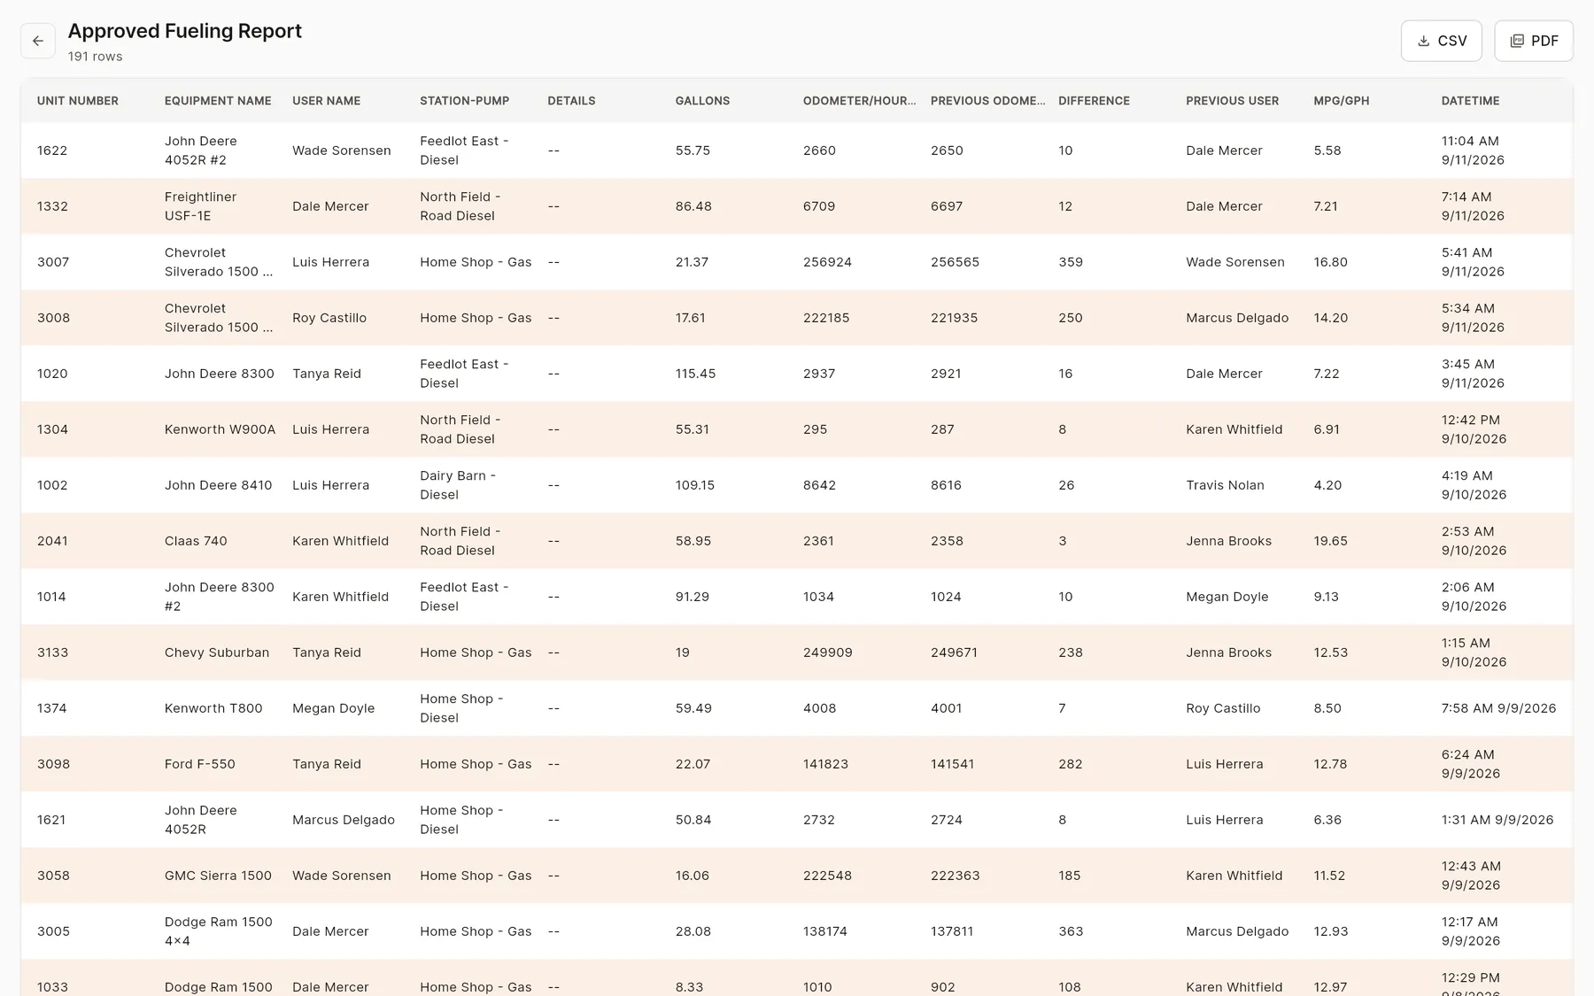1594x996 pixels.
Task: Click Roy Castillo in the user name column
Action: click(329, 318)
